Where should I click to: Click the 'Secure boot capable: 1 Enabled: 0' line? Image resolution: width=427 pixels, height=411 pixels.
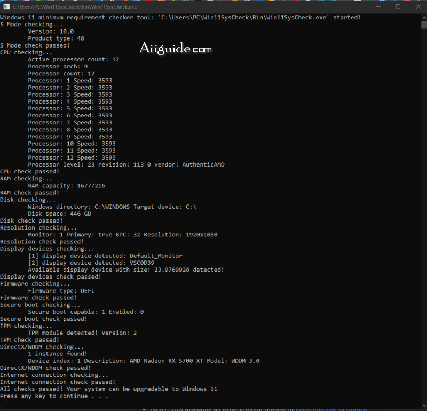click(86, 312)
